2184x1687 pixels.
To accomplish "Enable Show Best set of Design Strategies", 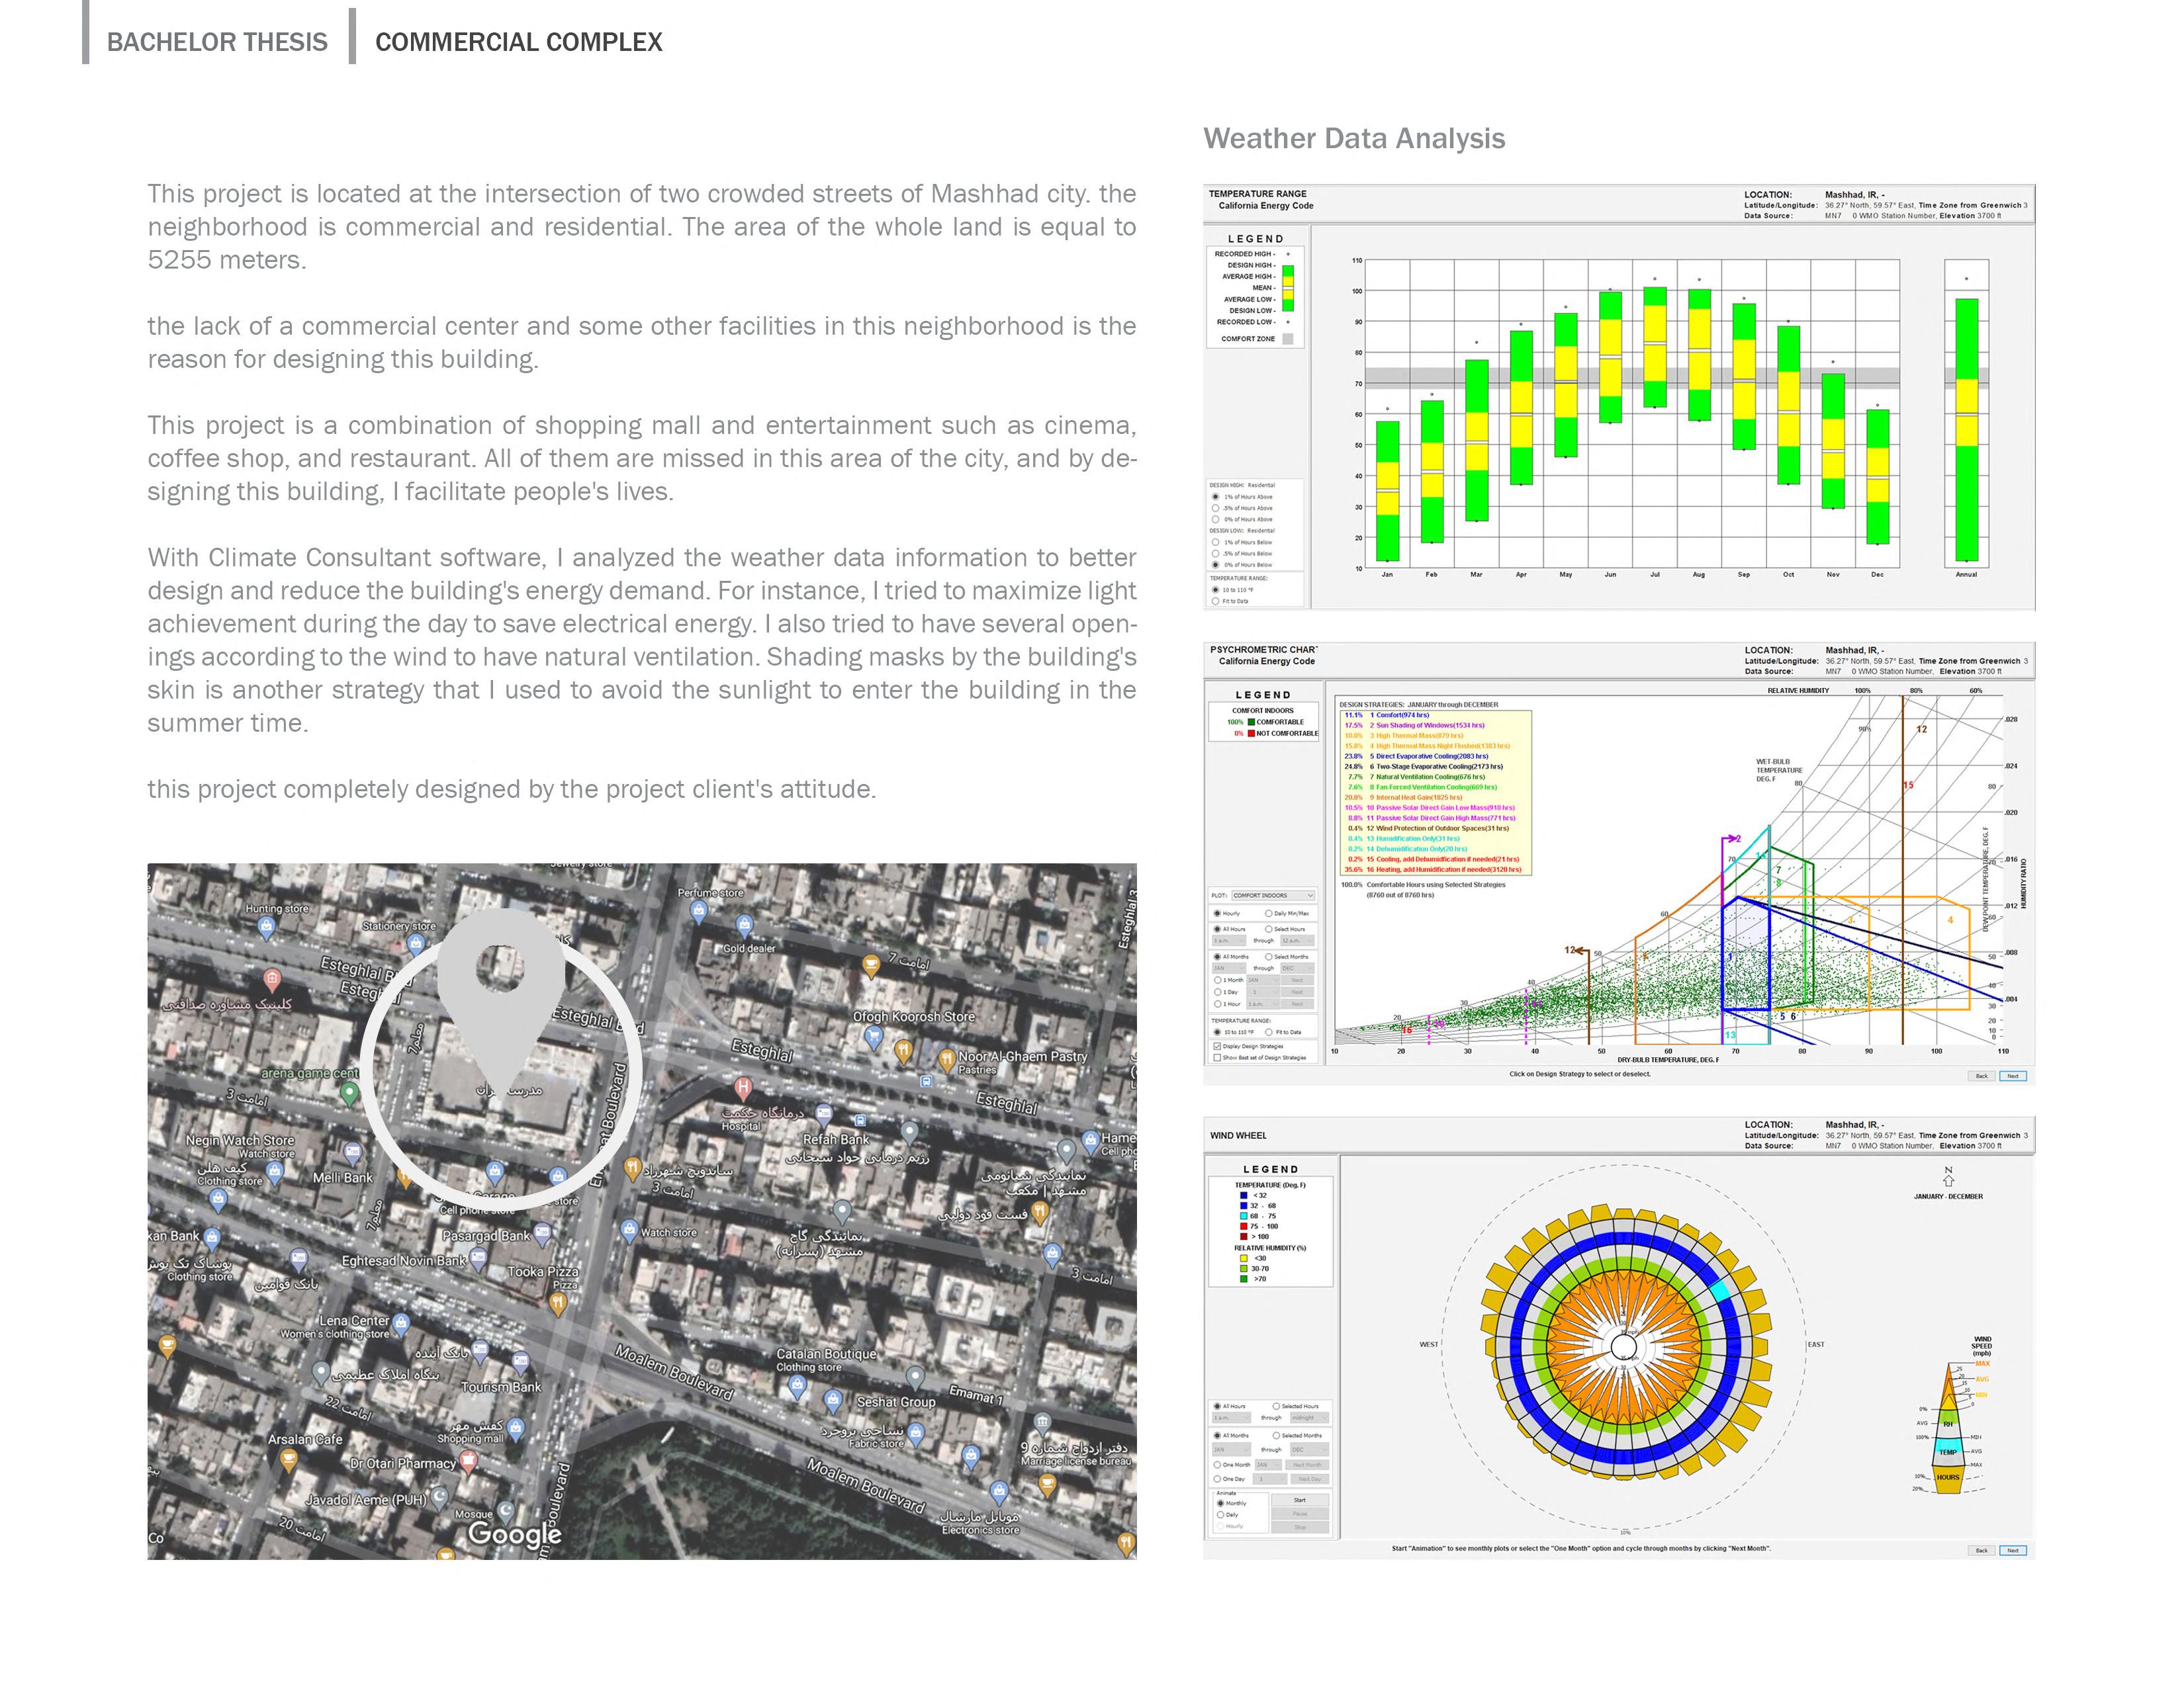I will pos(1217,1057).
